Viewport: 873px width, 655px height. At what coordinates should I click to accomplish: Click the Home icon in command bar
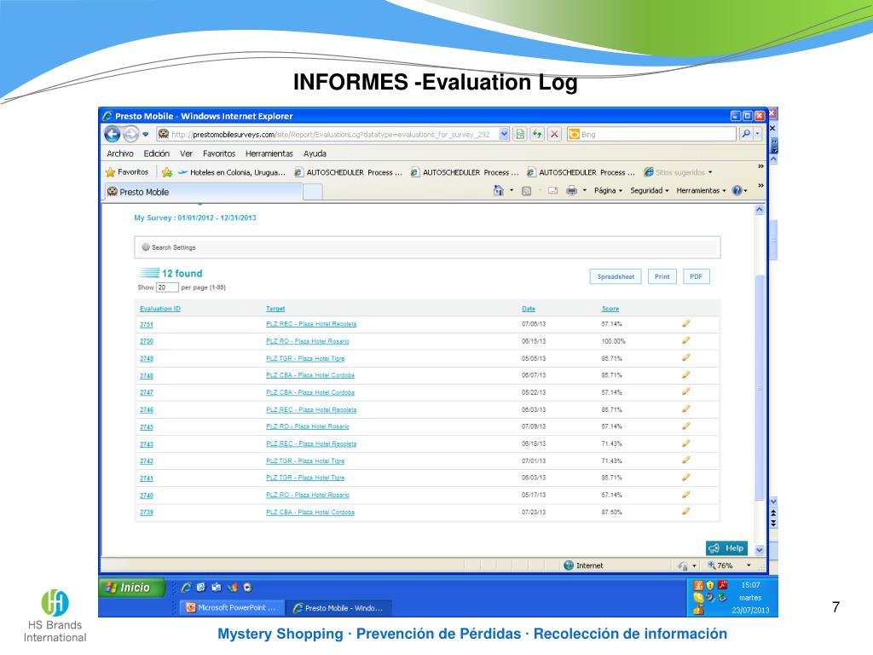point(498,191)
